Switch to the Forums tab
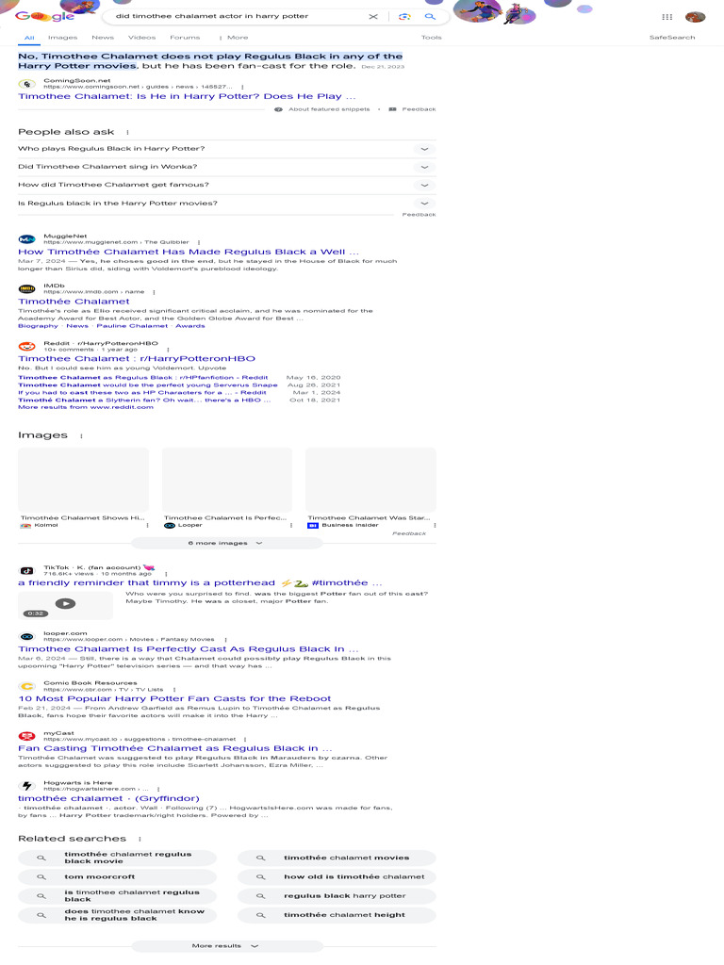This screenshot has width=724, height=965. click(185, 38)
